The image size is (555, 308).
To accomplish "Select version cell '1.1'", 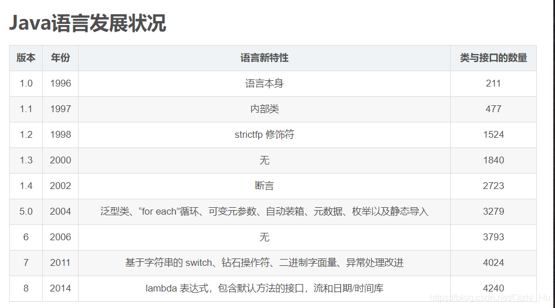I will tap(26, 109).
